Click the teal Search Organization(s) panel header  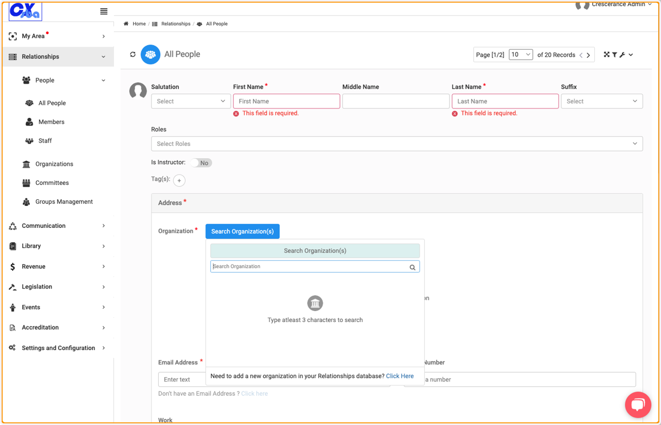315,250
